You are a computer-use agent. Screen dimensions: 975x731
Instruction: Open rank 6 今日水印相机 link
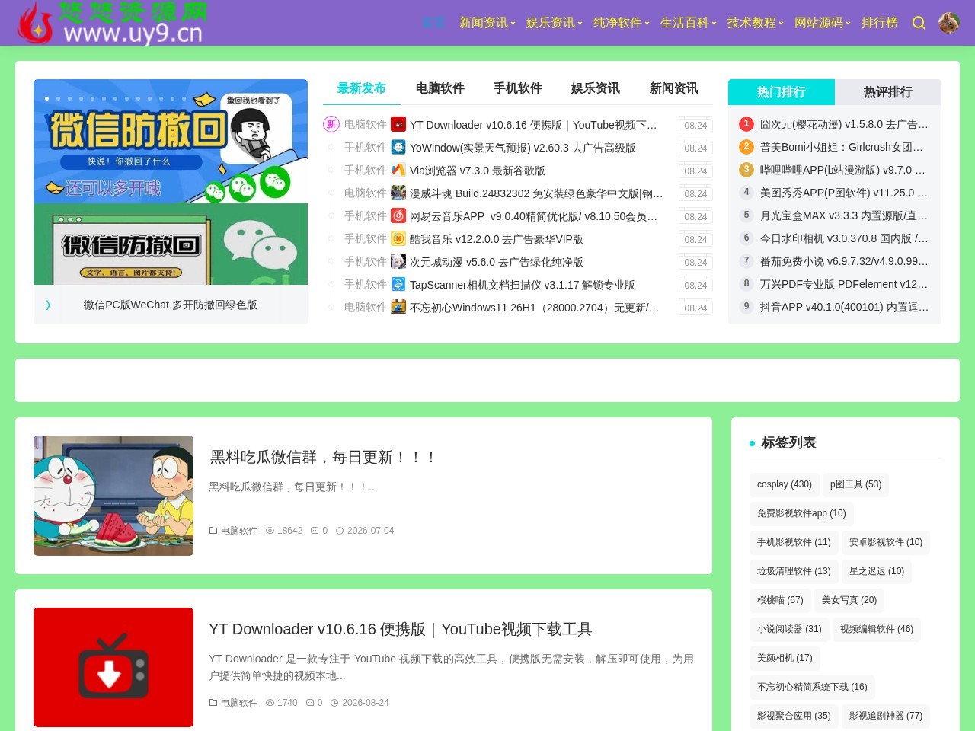pos(844,238)
